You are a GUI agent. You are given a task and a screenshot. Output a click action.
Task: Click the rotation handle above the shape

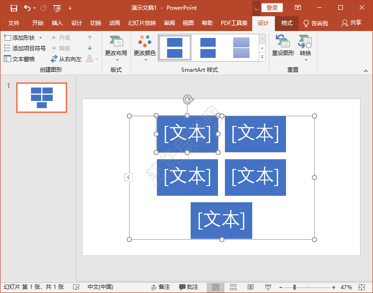click(188, 100)
